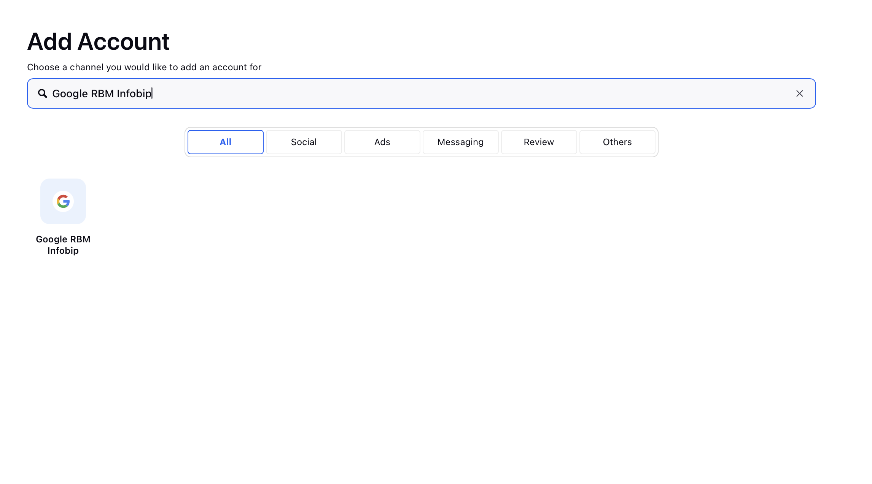
Task: Focus the channel search input field
Action: coord(422,93)
